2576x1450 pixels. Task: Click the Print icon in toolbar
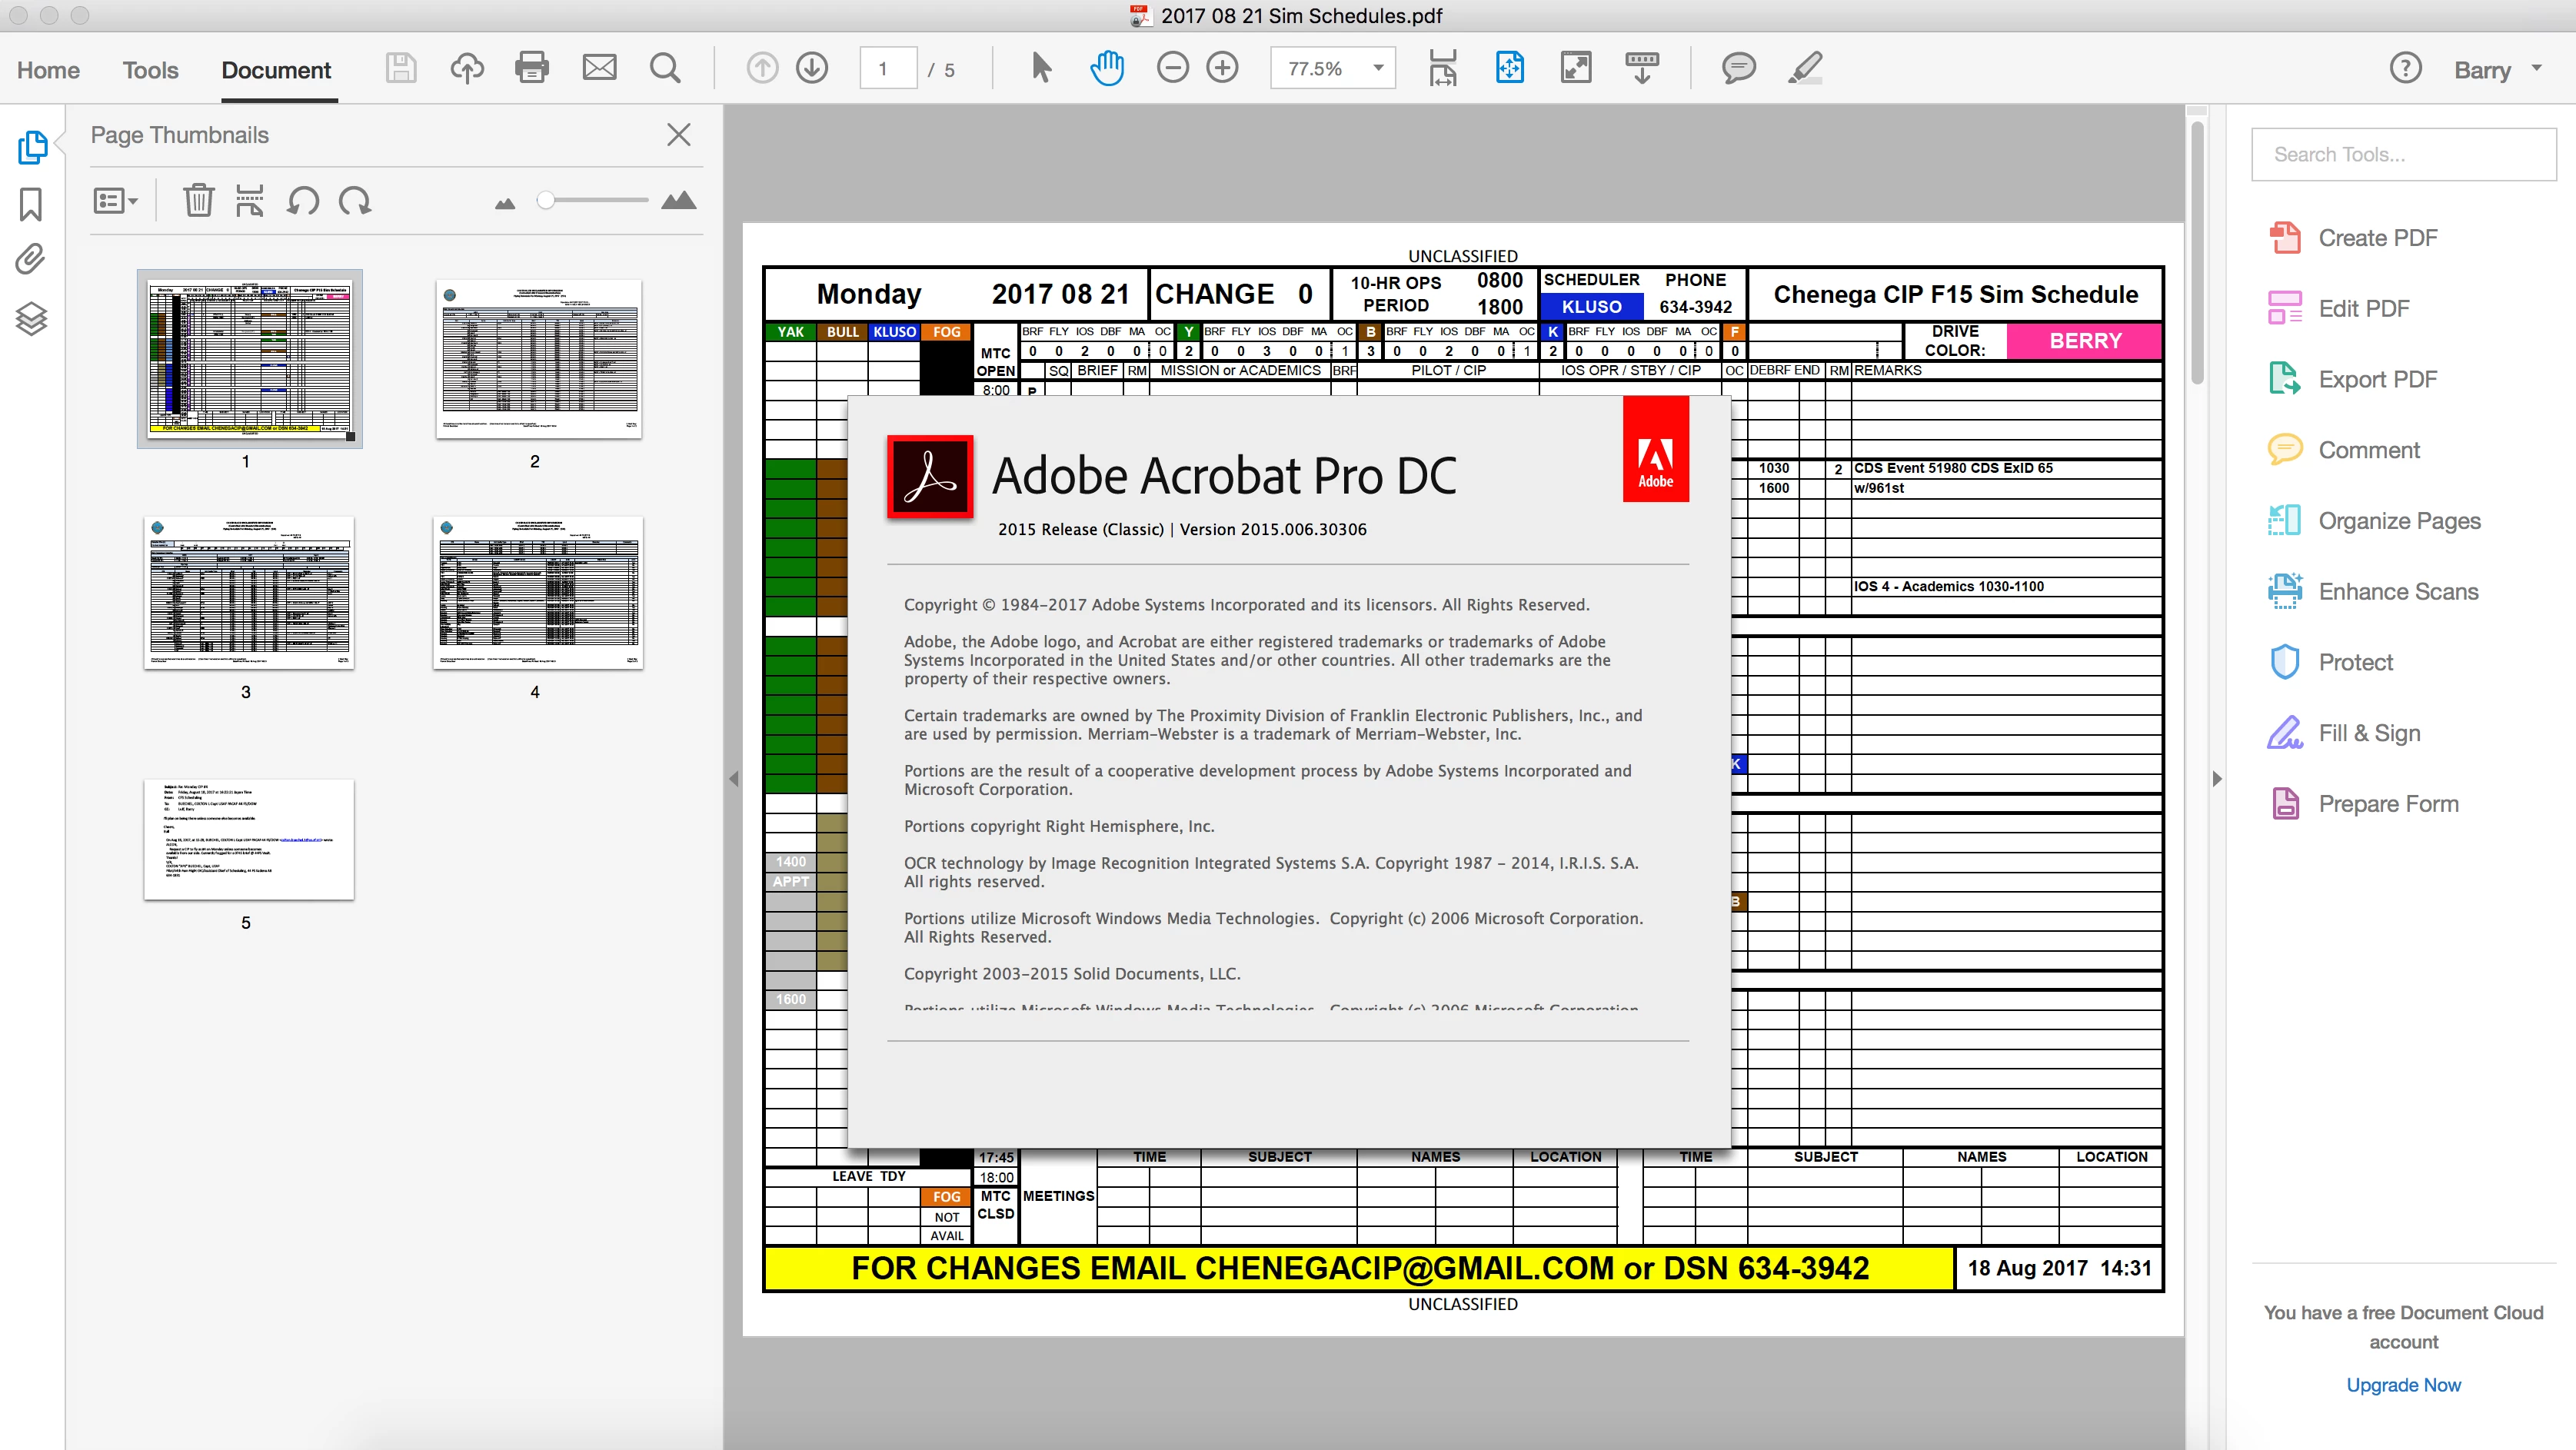531,68
